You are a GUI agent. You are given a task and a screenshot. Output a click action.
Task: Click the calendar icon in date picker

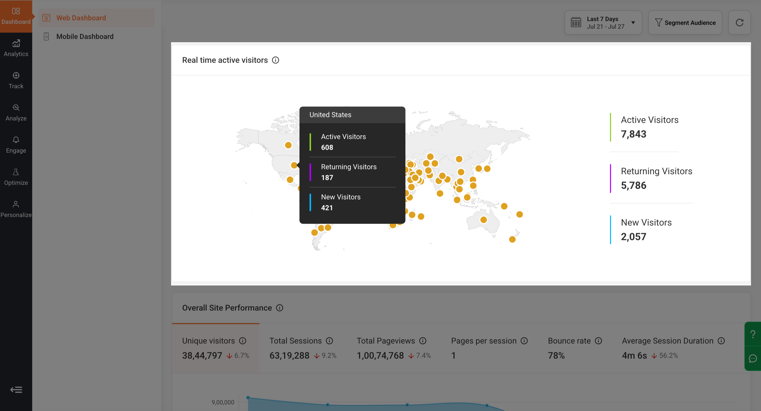click(x=576, y=22)
